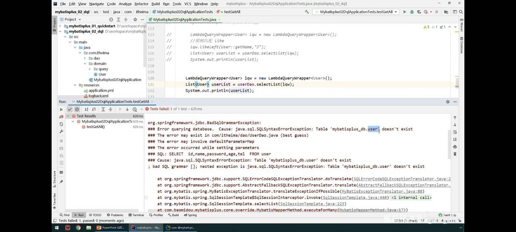The height and width of the screenshot is (232, 516).
Task: Open test history clock icon
Action: pos(135,109)
